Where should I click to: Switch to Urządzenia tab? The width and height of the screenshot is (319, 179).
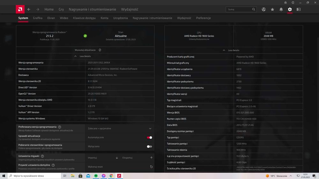point(121,18)
